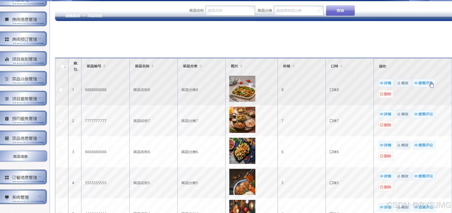
Task: Click the 订餐信息管理 squares icon
Action: coord(7,178)
